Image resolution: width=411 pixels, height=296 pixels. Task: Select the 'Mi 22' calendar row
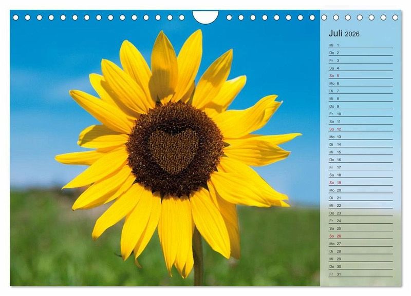click(361, 205)
